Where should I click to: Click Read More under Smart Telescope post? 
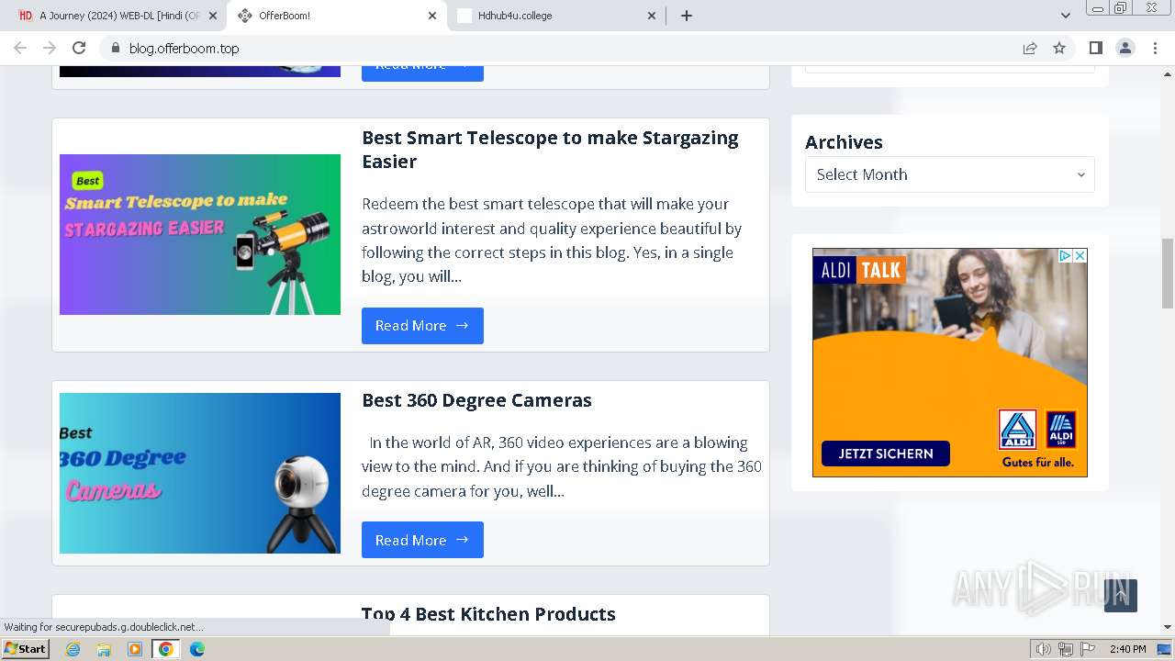coord(422,326)
